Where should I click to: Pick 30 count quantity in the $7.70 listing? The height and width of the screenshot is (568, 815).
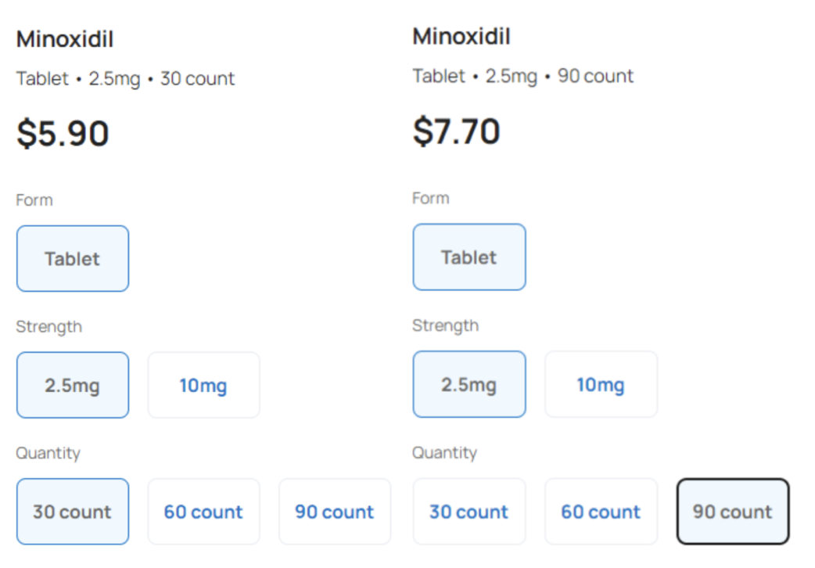469,512
